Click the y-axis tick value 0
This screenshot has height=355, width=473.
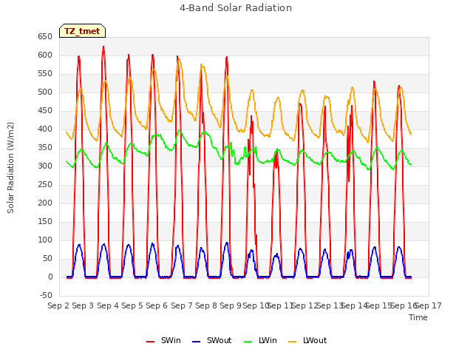click(50, 277)
